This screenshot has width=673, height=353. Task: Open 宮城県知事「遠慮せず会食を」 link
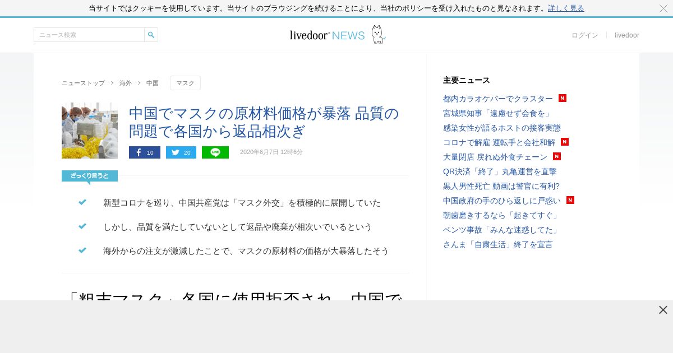click(497, 113)
